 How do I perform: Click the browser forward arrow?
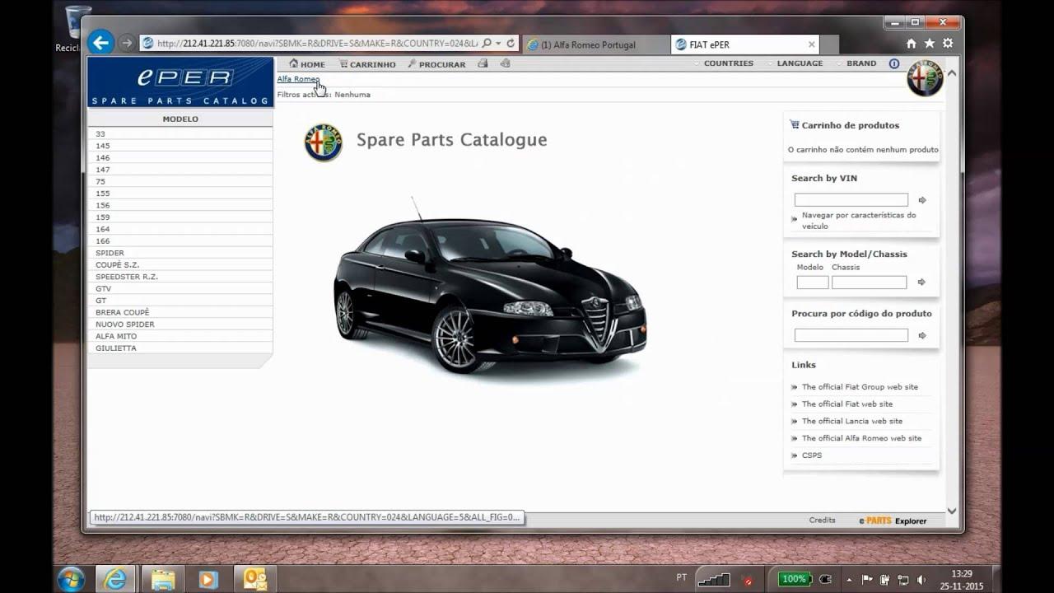[x=126, y=43]
